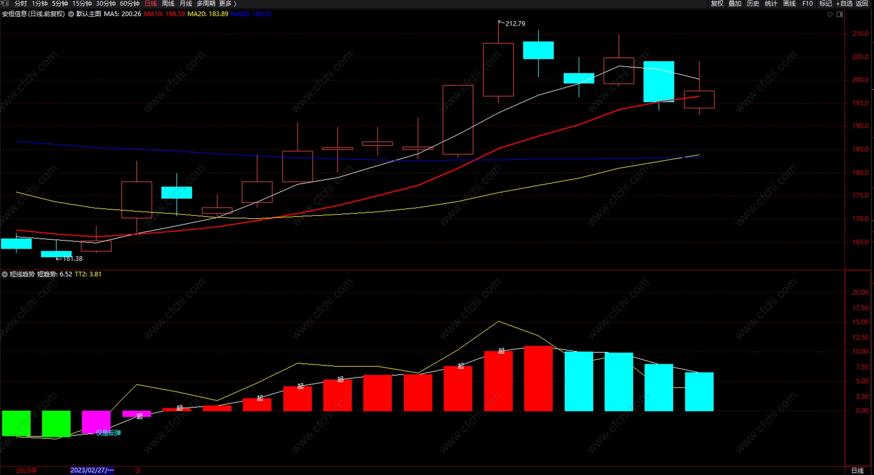Open F10 company info
The width and height of the screenshot is (874, 475).
tap(807, 4)
